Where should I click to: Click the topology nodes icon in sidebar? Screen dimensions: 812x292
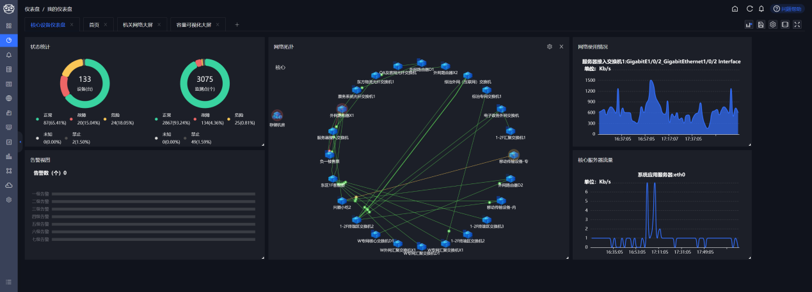tap(9, 171)
